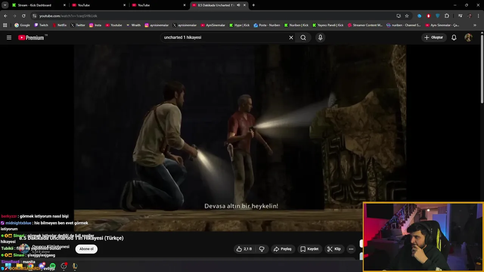Save the video with Kaydet

point(309,249)
